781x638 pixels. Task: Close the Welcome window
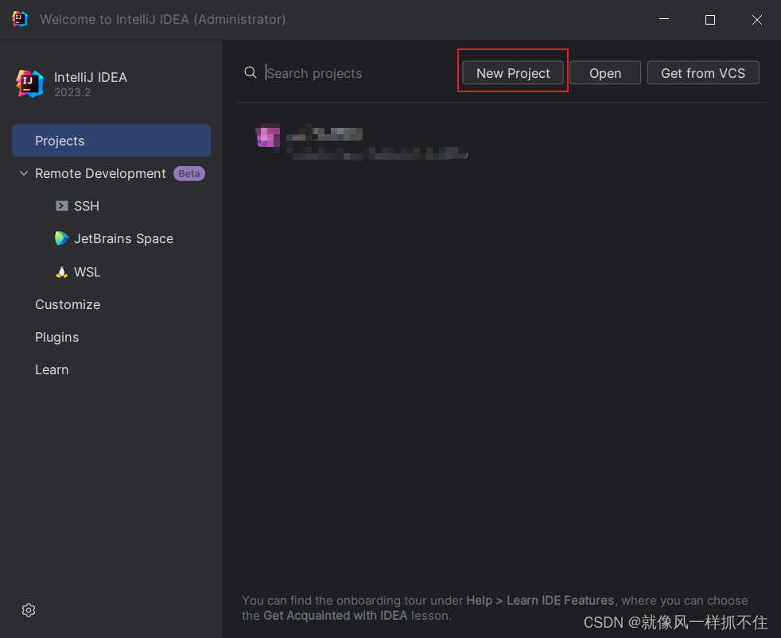[x=757, y=19]
